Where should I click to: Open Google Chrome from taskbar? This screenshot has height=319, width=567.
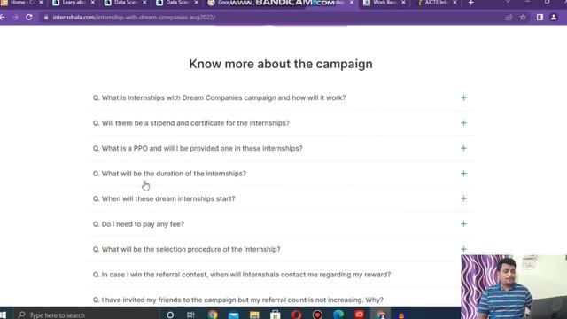pyautogui.click(x=213, y=315)
